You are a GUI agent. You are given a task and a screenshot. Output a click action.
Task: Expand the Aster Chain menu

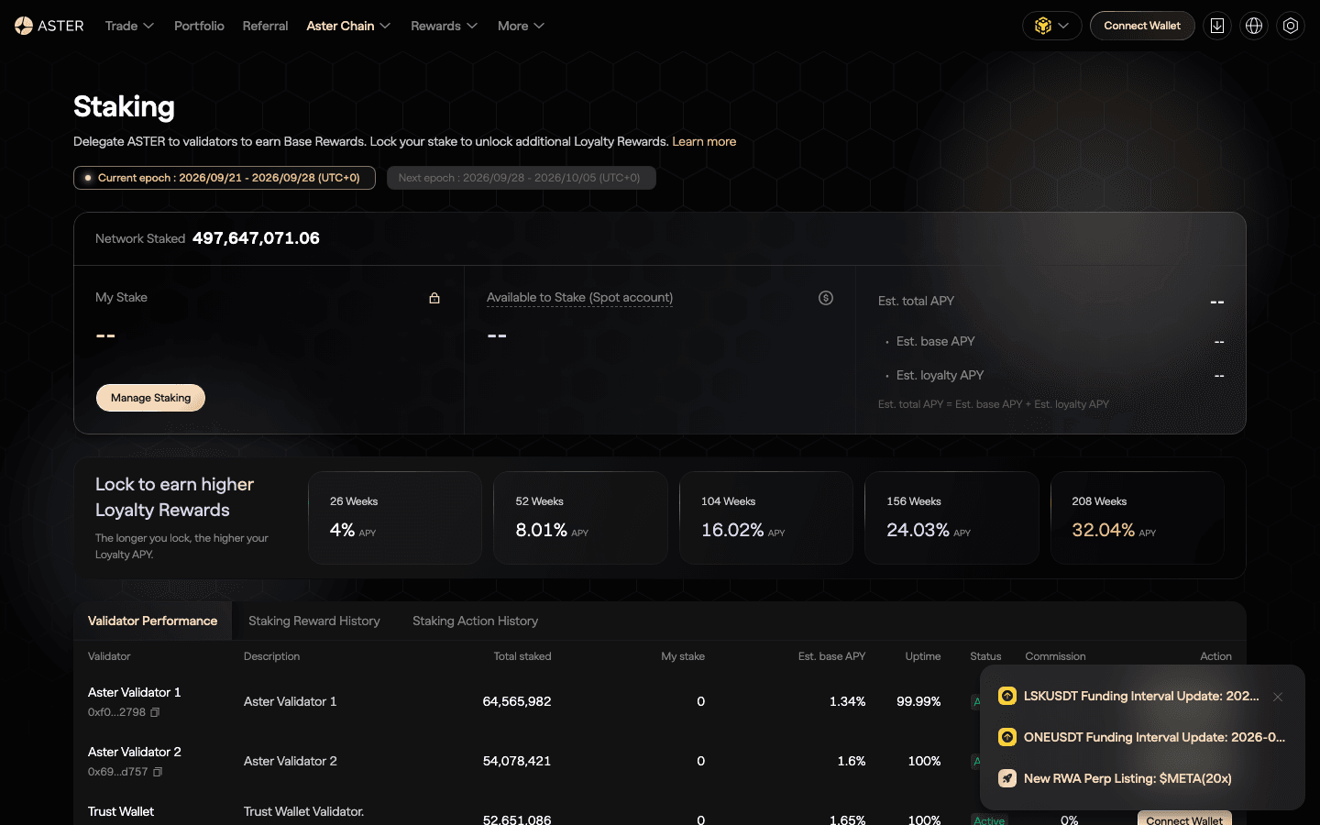[x=348, y=26]
